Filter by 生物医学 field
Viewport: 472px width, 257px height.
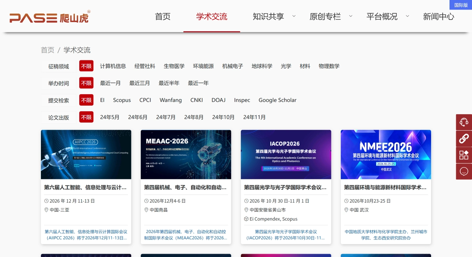174,66
